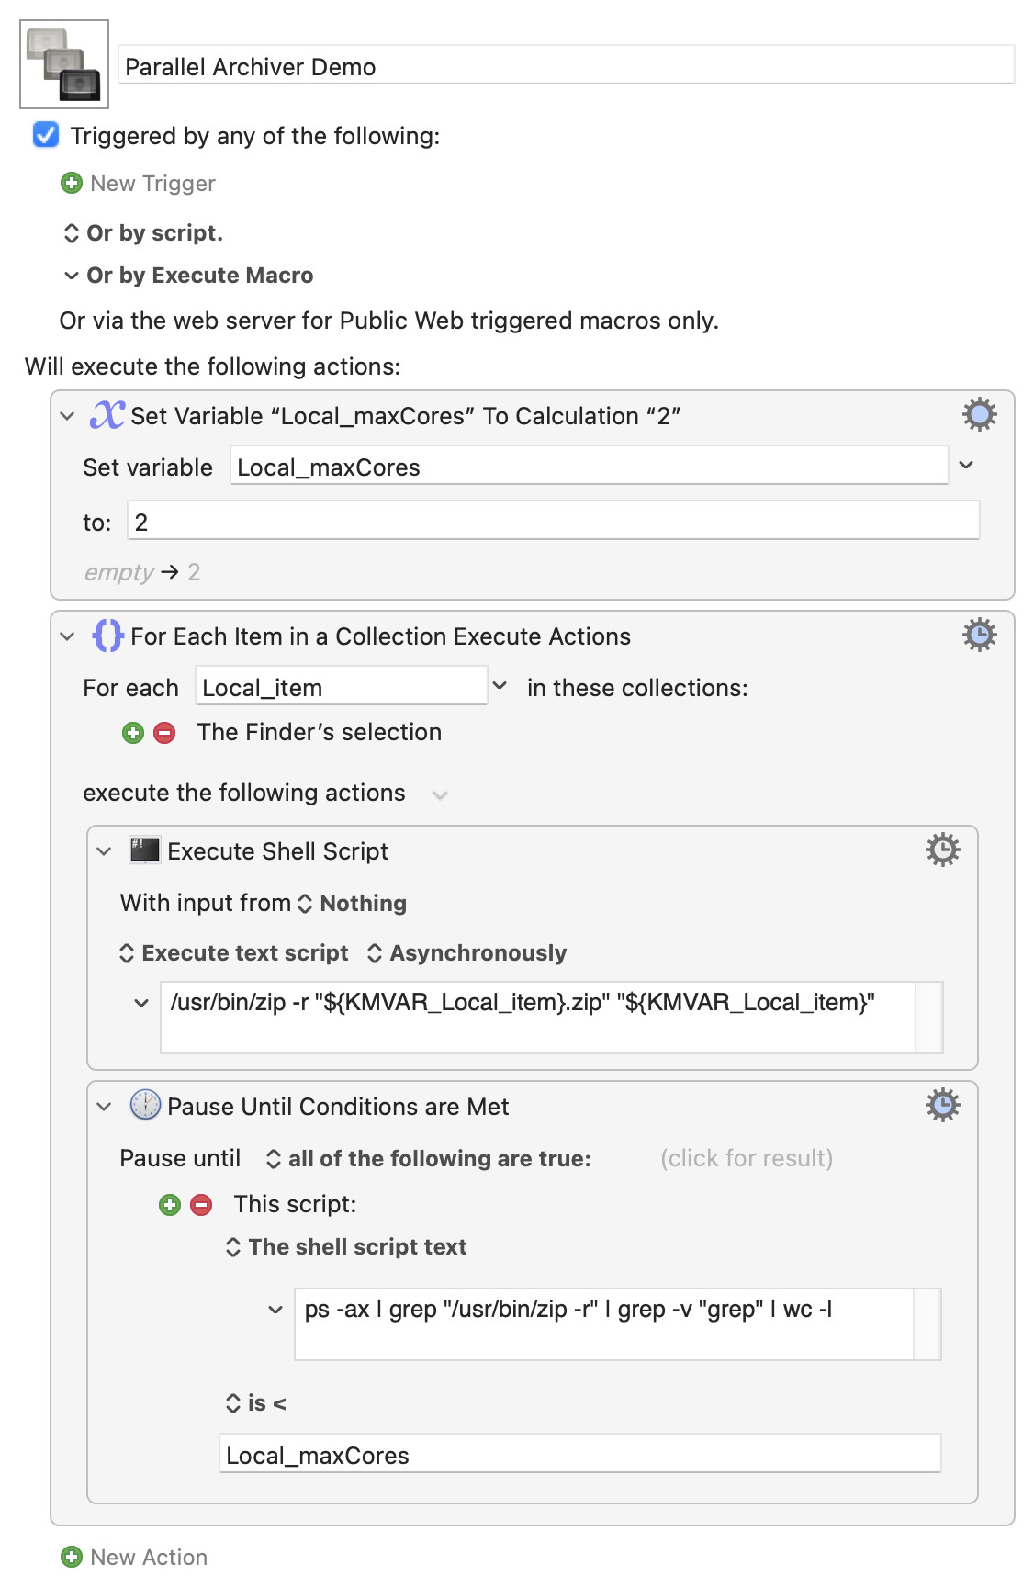Click '(click for result)' condition text

(746, 1159)
